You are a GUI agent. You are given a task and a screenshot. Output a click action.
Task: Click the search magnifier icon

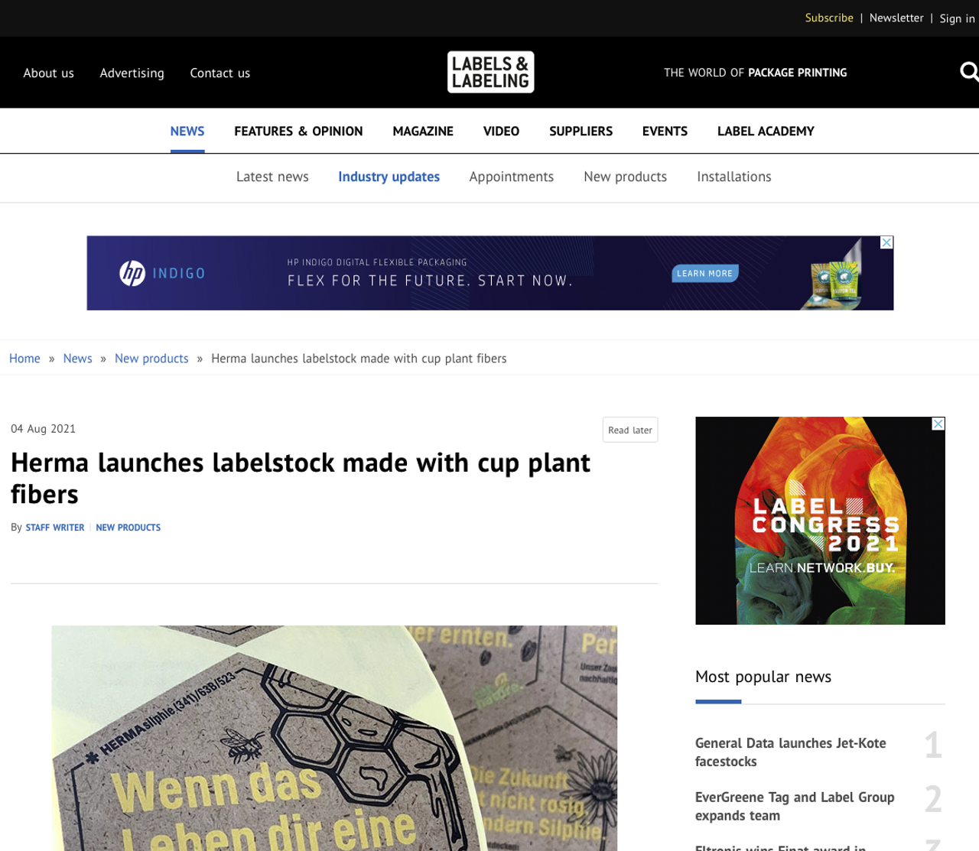pyautogui.click(x=968, y=72)
